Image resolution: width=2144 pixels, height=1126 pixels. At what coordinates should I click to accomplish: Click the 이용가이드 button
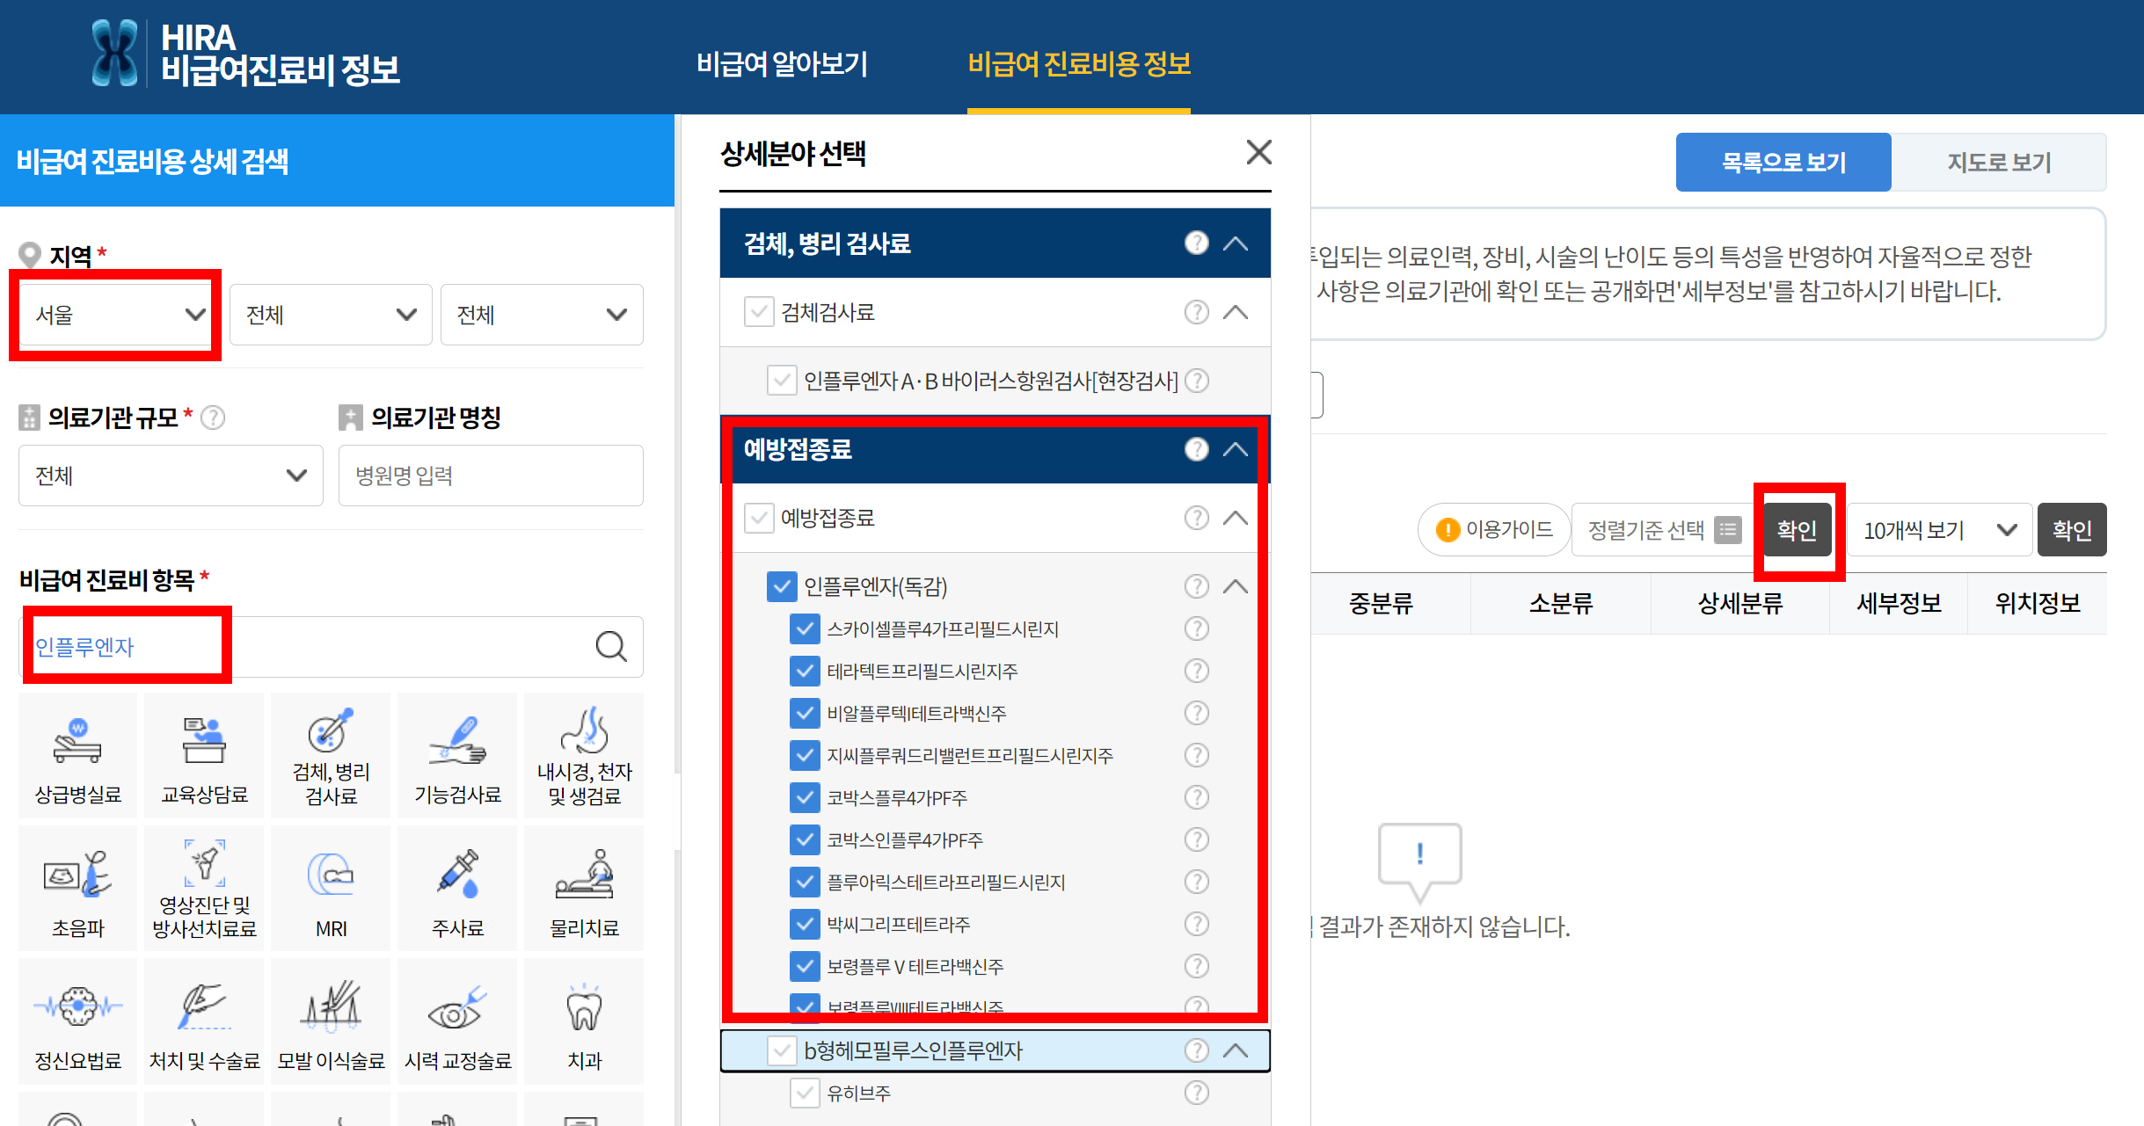point(1494,530)
